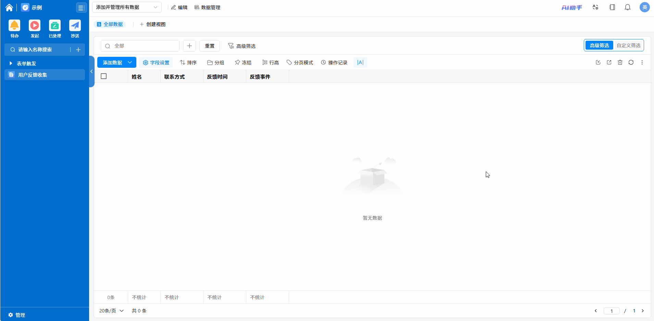The image size is (654, 321).
Task: Open 发起 play icon
Action: pyautogui.click(x=35, y=26)
